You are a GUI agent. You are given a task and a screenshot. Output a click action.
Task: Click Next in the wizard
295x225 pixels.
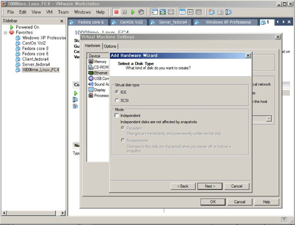point(210,186)
